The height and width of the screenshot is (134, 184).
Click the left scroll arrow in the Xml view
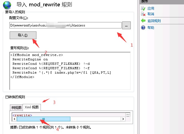[x=14, y=119]
